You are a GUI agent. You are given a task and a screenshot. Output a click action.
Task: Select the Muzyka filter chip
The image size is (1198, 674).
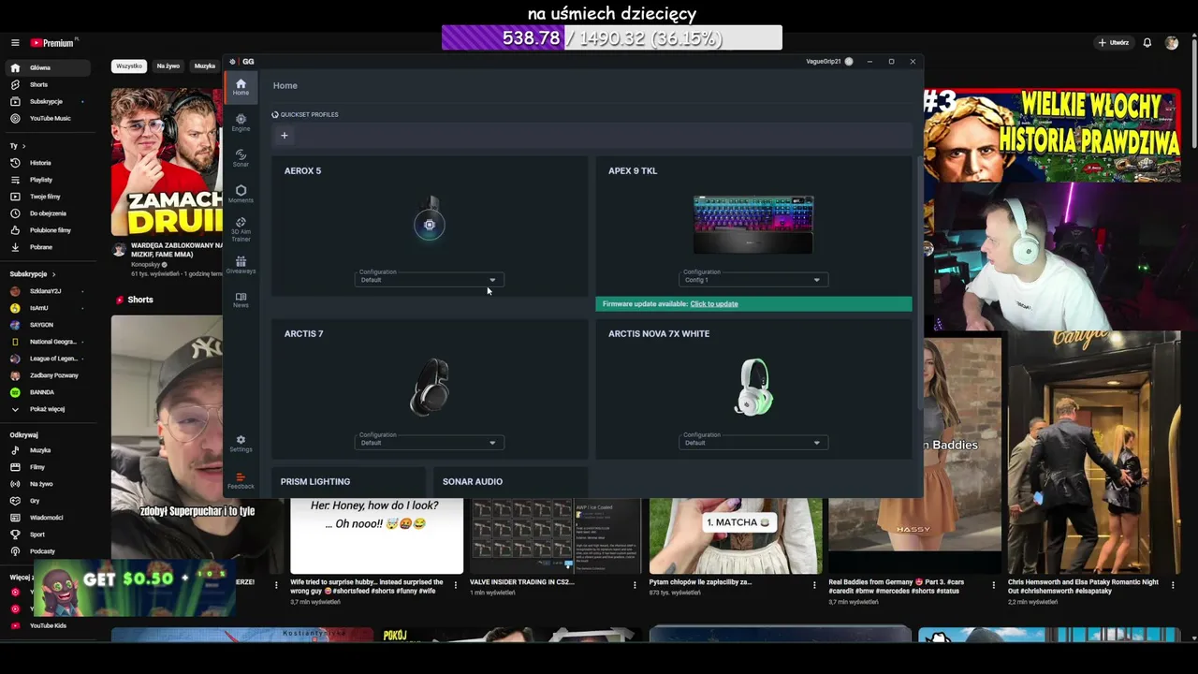coord(205,66)
